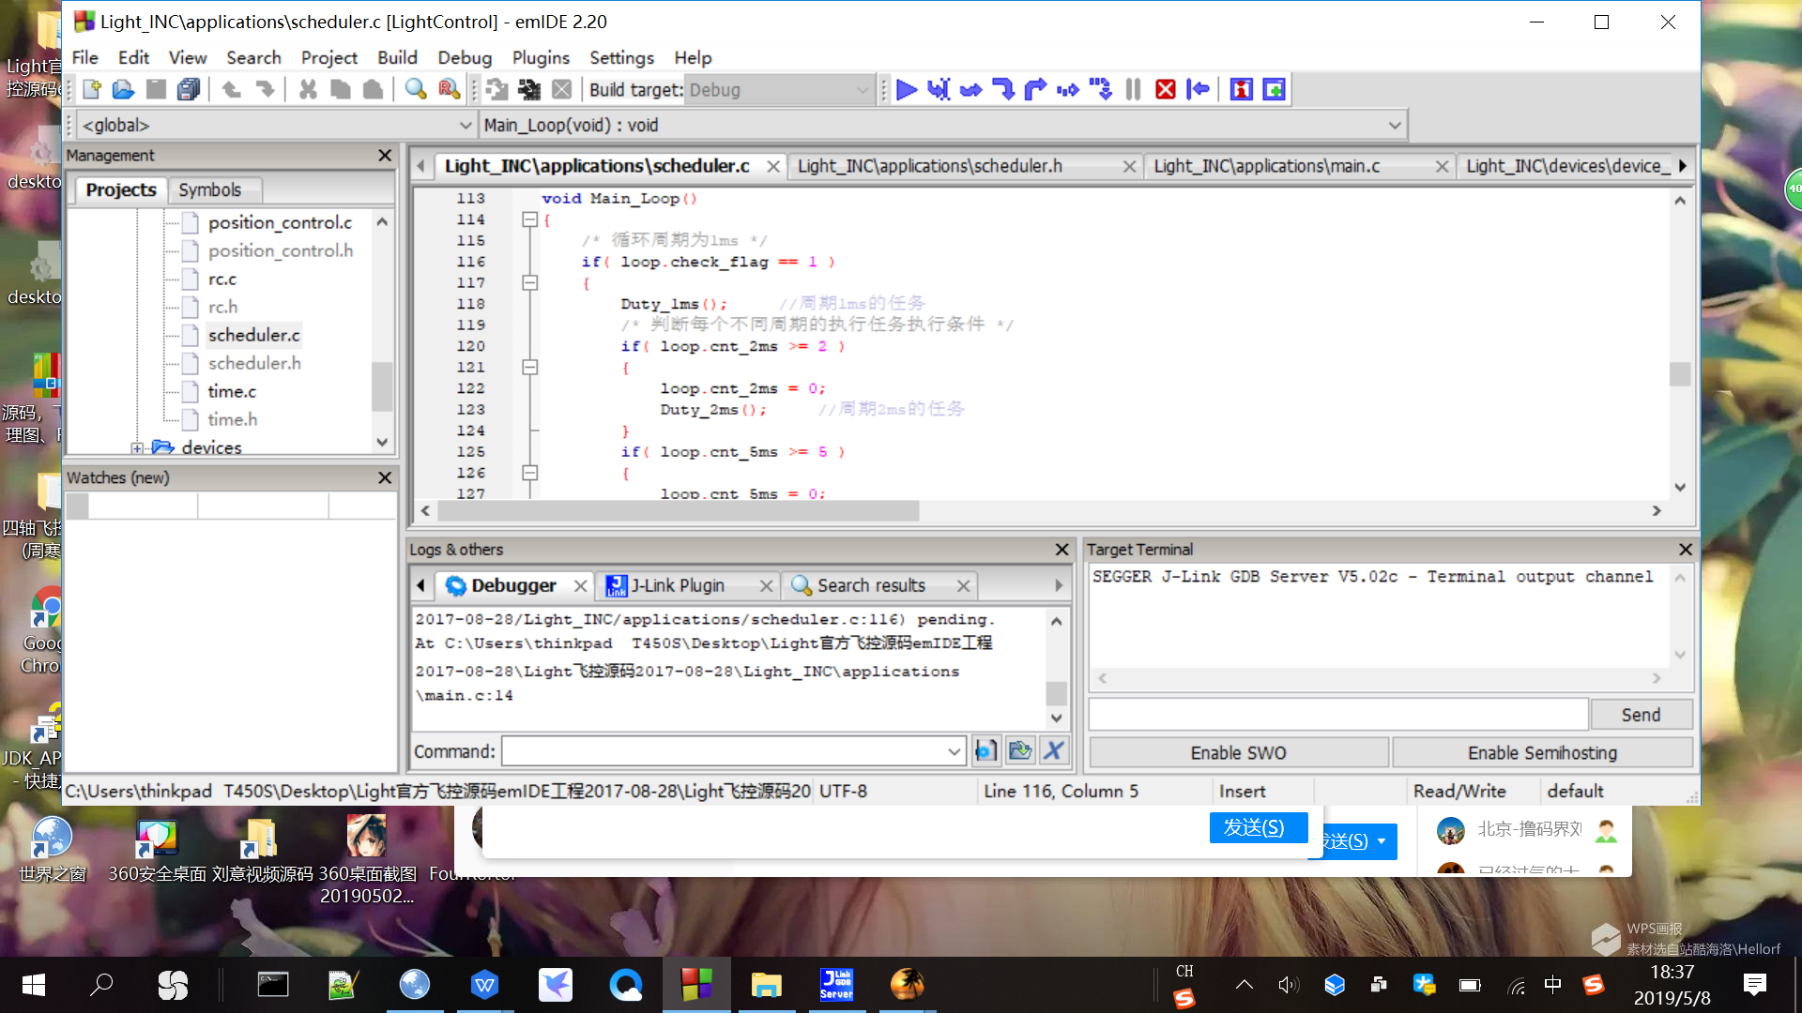Click the Redo arrow icon
1802x1013 pixels.
click(266, 89)
